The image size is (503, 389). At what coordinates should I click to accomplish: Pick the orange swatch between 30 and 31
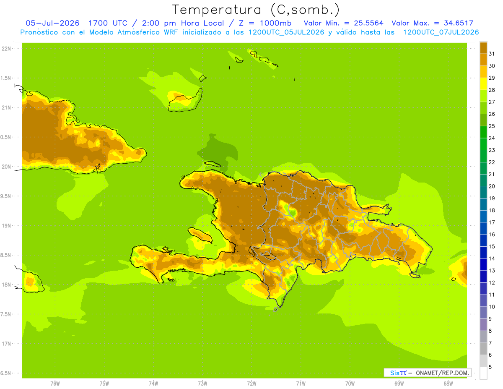click(483, 60)
